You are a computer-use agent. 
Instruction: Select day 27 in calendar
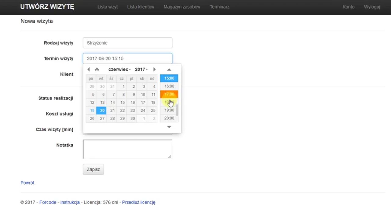tap(101, 118)
